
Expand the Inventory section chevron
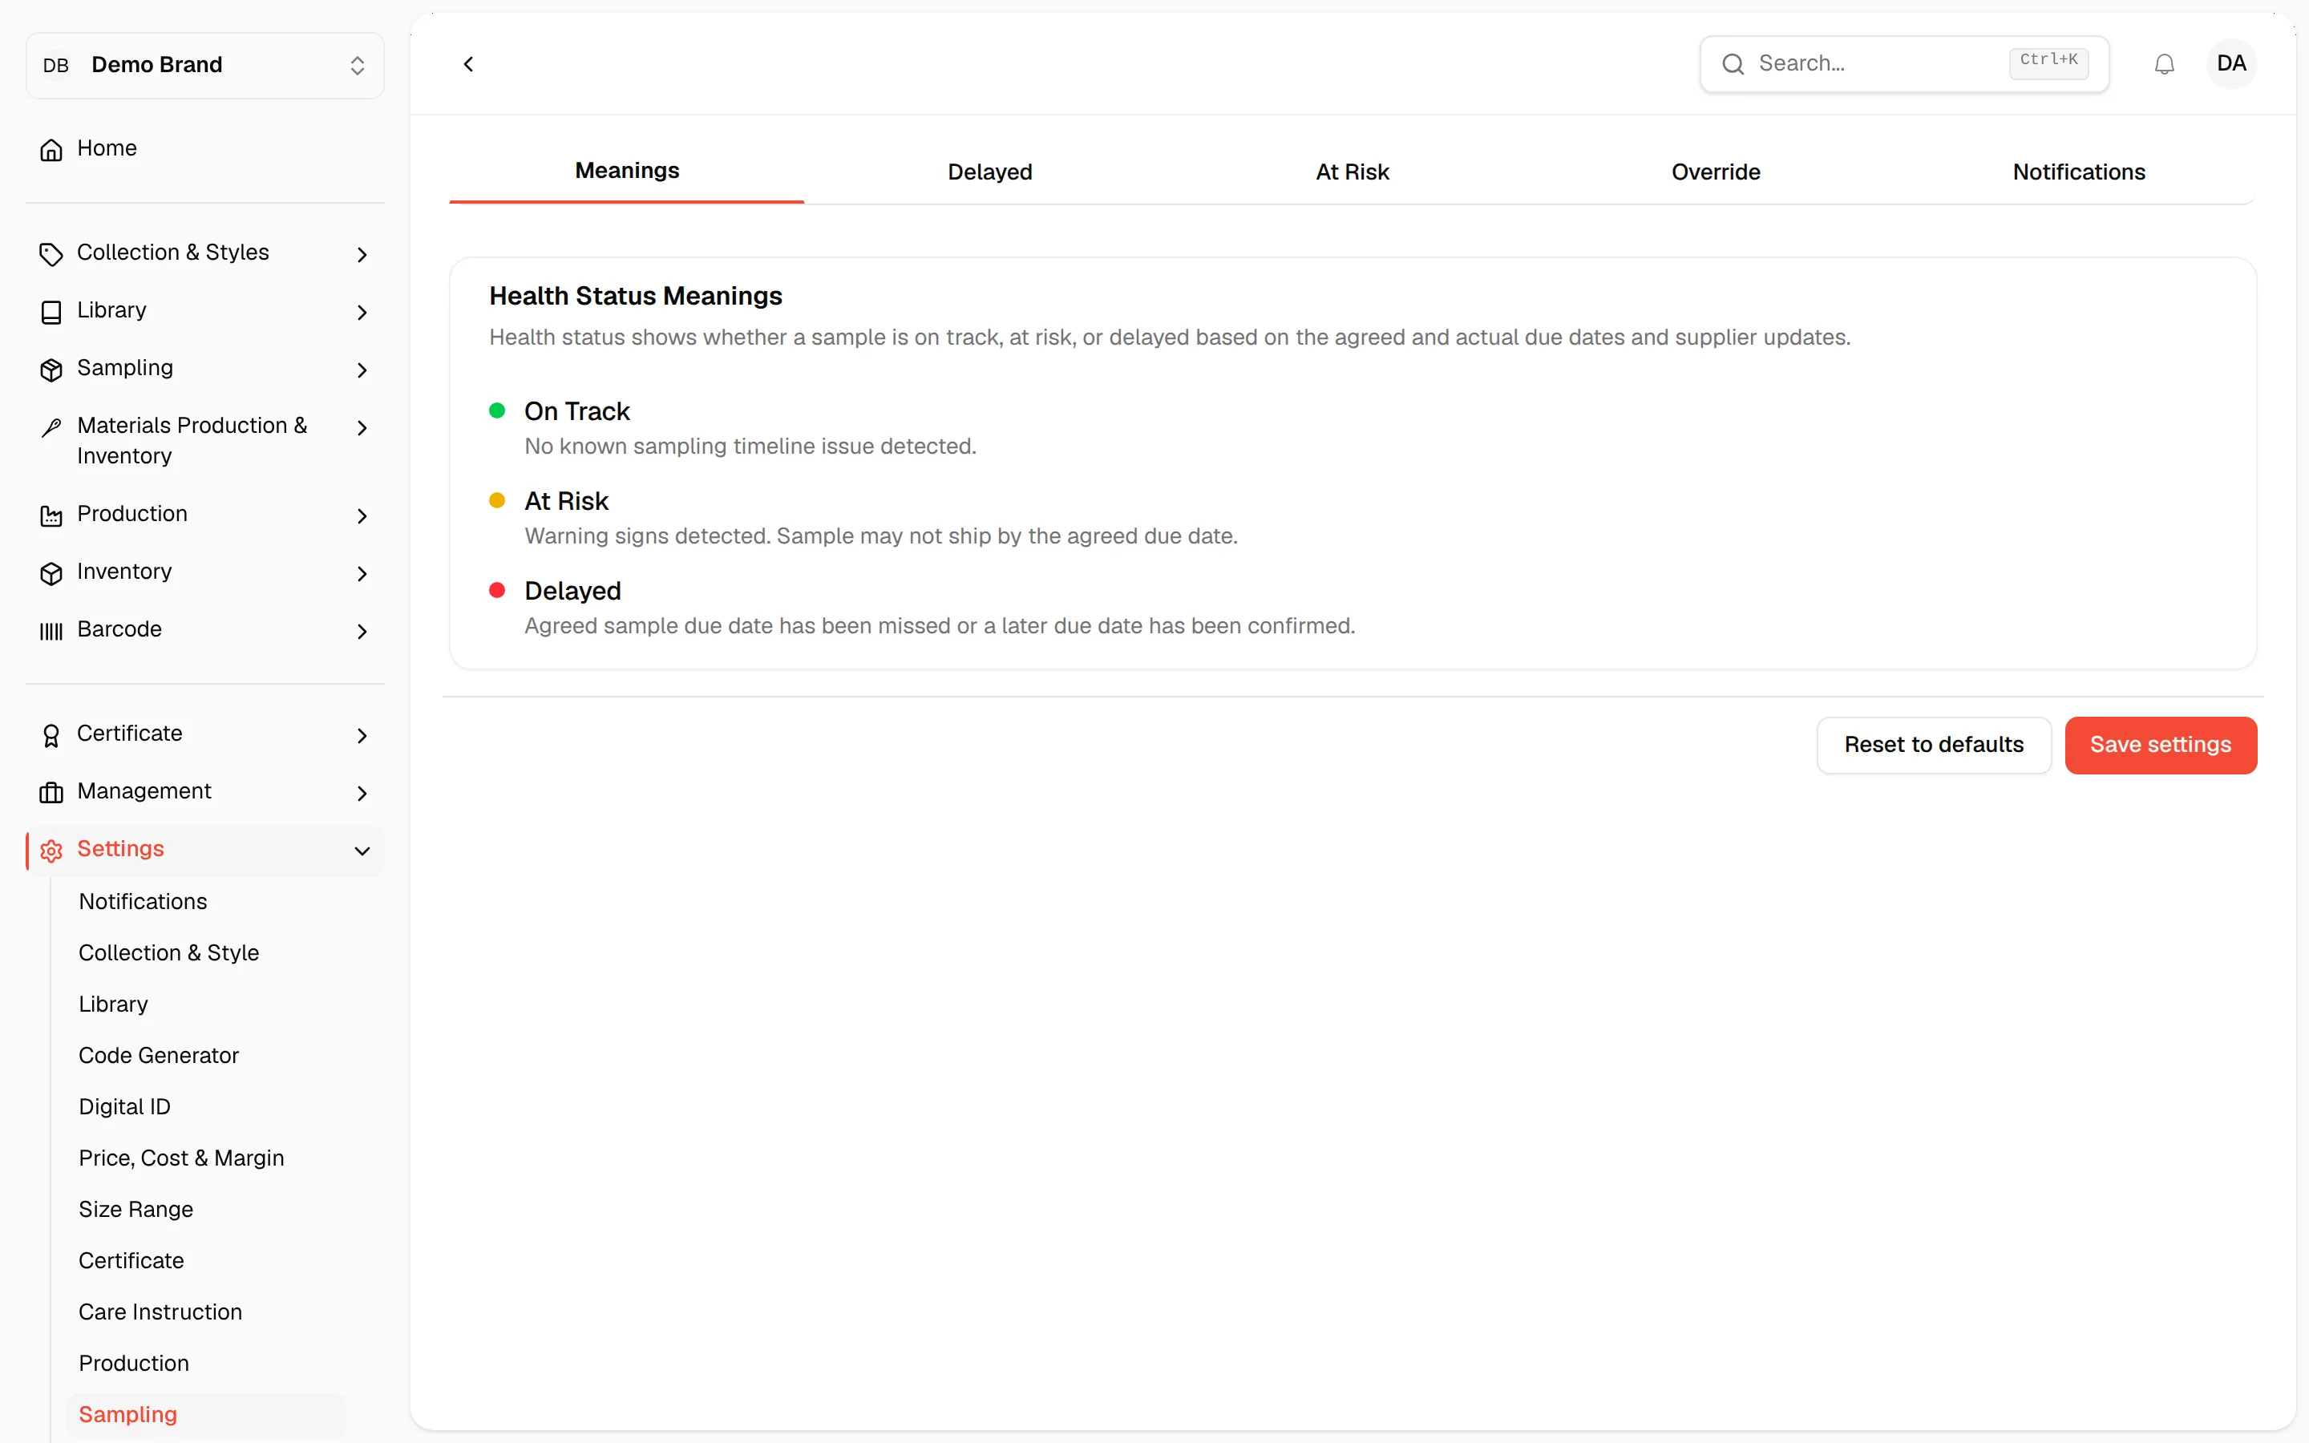tap(362, 572)
